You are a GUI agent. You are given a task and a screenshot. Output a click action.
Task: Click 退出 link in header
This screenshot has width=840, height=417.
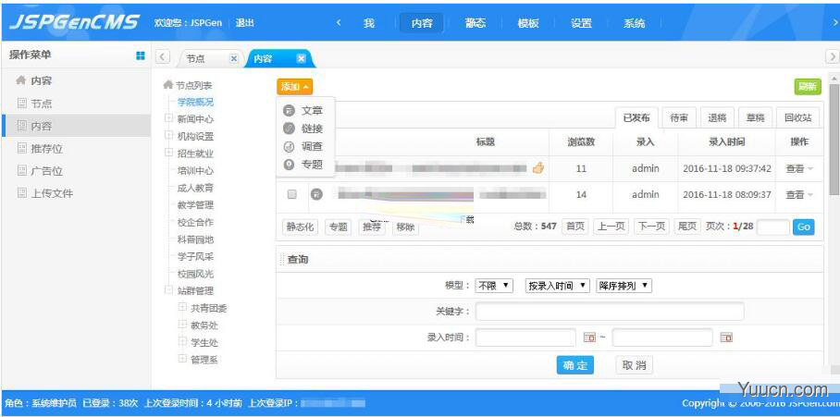[x=244, y=23]
